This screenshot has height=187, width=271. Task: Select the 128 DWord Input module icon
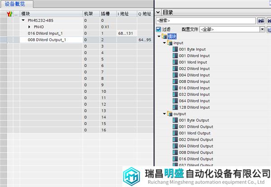(175, 108)
